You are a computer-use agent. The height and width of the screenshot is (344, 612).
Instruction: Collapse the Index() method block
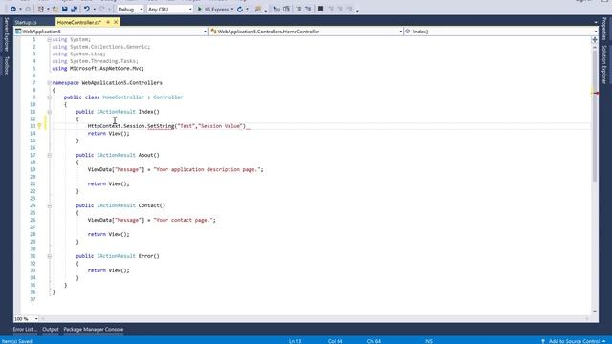(49, 112)
